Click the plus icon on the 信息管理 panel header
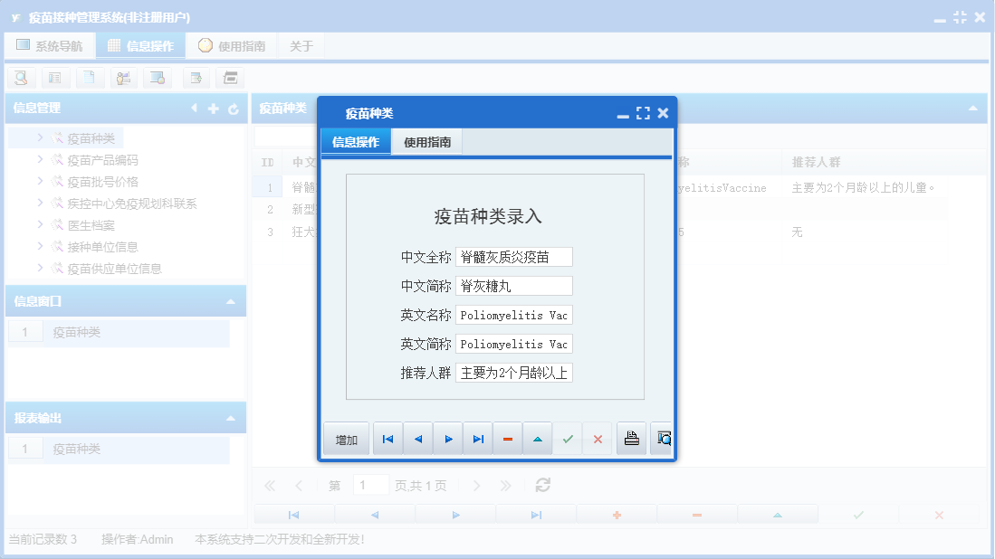Viewport: 995px width, 559px height. (213, 108)
